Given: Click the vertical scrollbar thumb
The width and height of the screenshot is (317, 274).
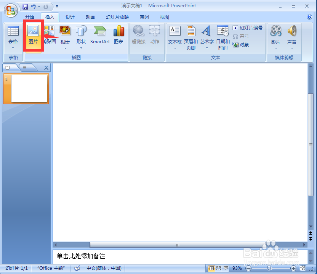Looking at the screenshot, I should click(x=311, y=144).
